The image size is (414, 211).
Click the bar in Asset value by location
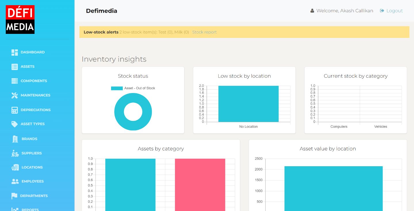tap(333, 189)
